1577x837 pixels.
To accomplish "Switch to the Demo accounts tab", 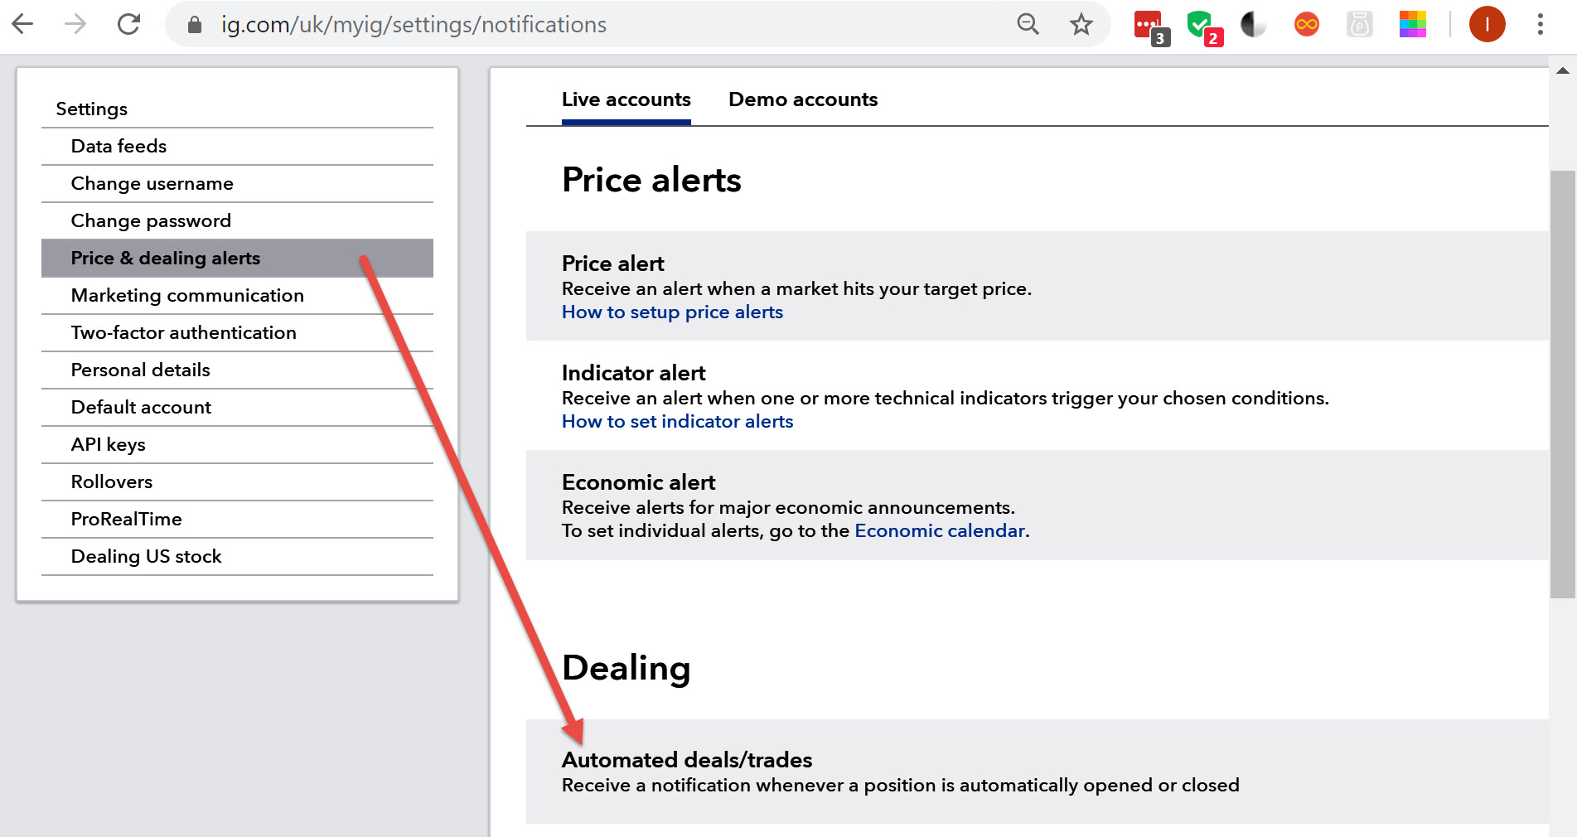I will [x=802, y=99].
